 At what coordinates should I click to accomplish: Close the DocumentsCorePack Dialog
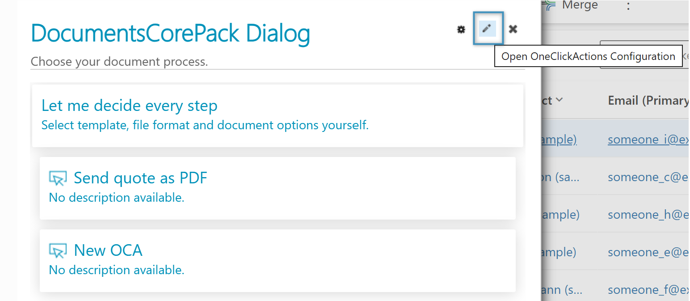(x=513, y=30)
